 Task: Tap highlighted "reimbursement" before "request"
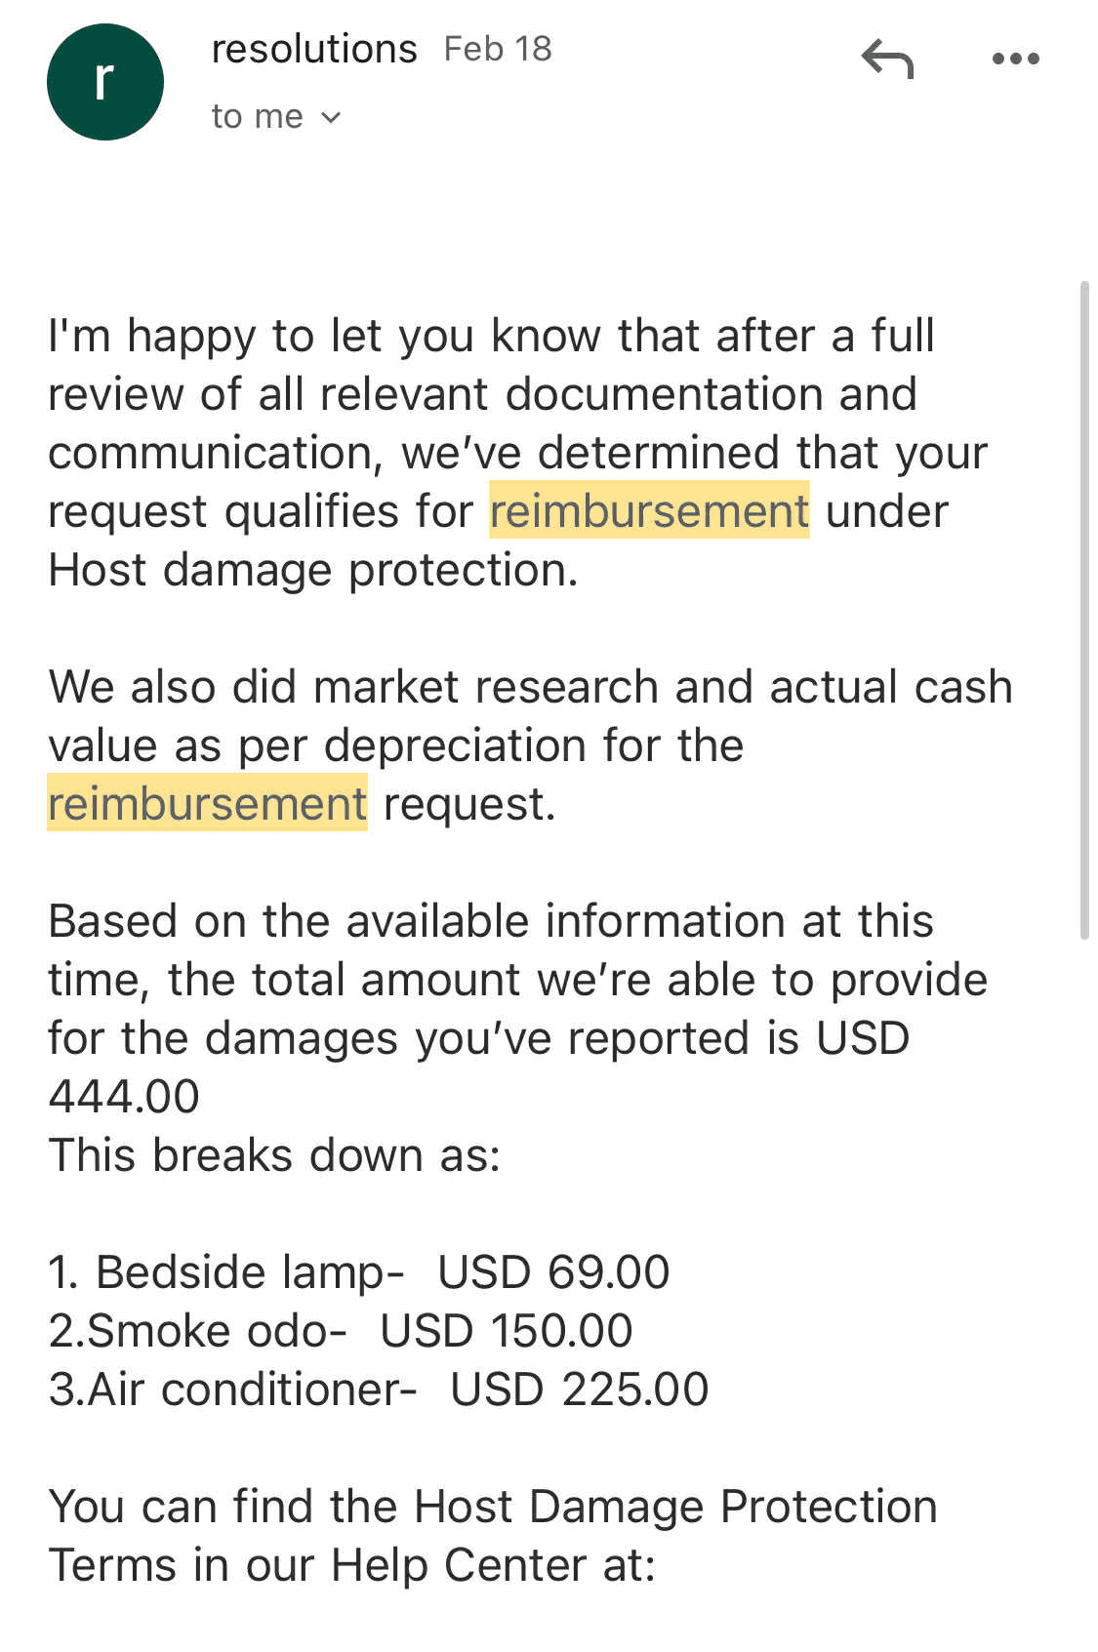pyautogui.click(x=207, y=804)
